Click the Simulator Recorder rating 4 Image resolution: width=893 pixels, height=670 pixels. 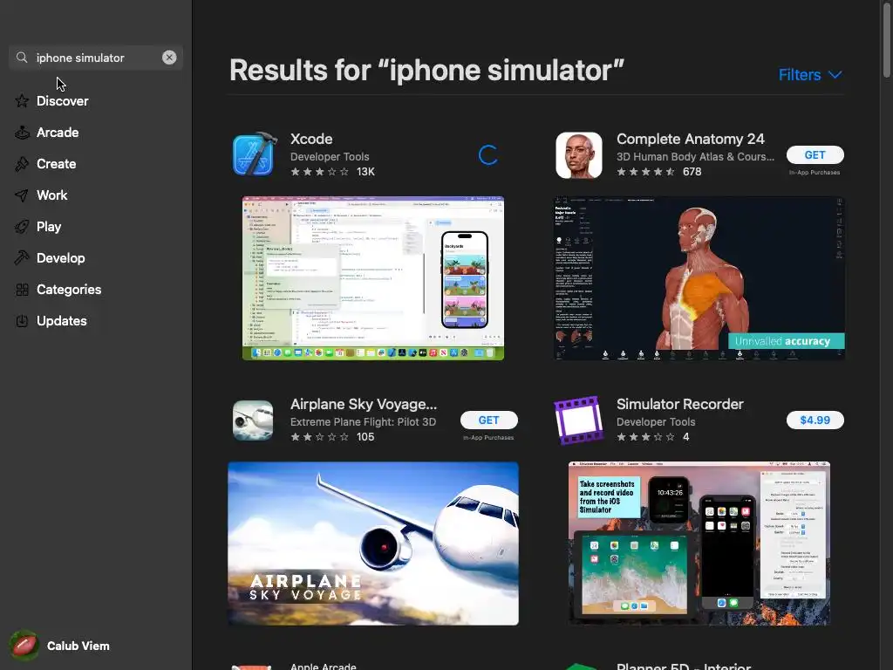click(x=653, y=437)
